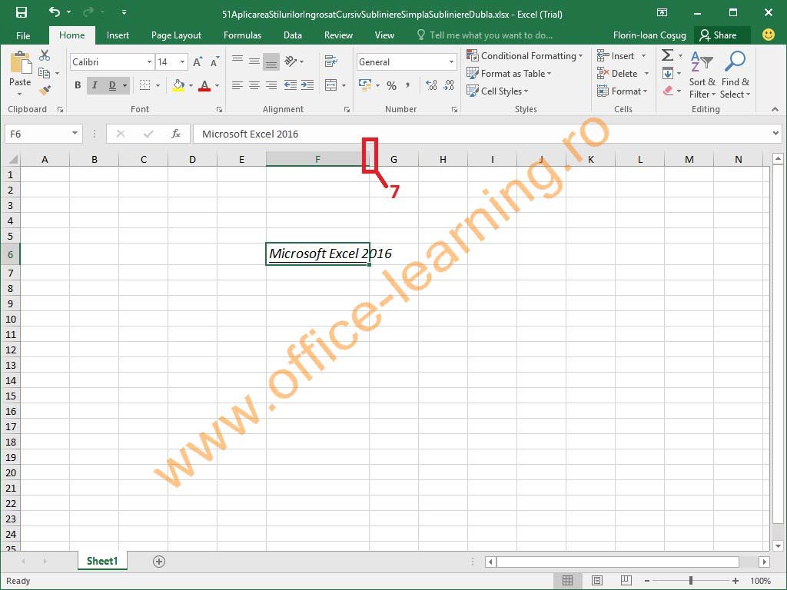Switch to the Data tab
The image size is (787, 590).
pyautogui.click(x=293, y=35)
